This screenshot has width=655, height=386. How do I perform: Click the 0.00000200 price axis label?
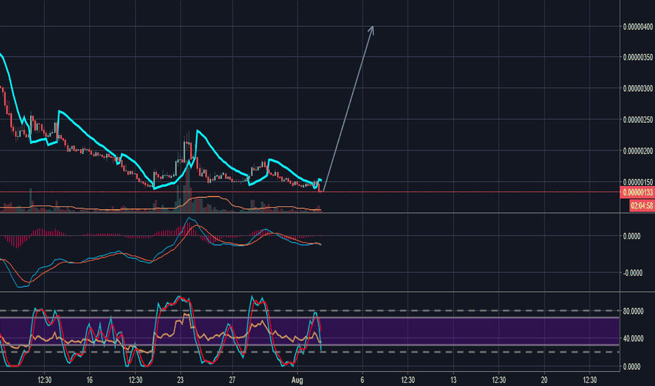pos(638,151)
